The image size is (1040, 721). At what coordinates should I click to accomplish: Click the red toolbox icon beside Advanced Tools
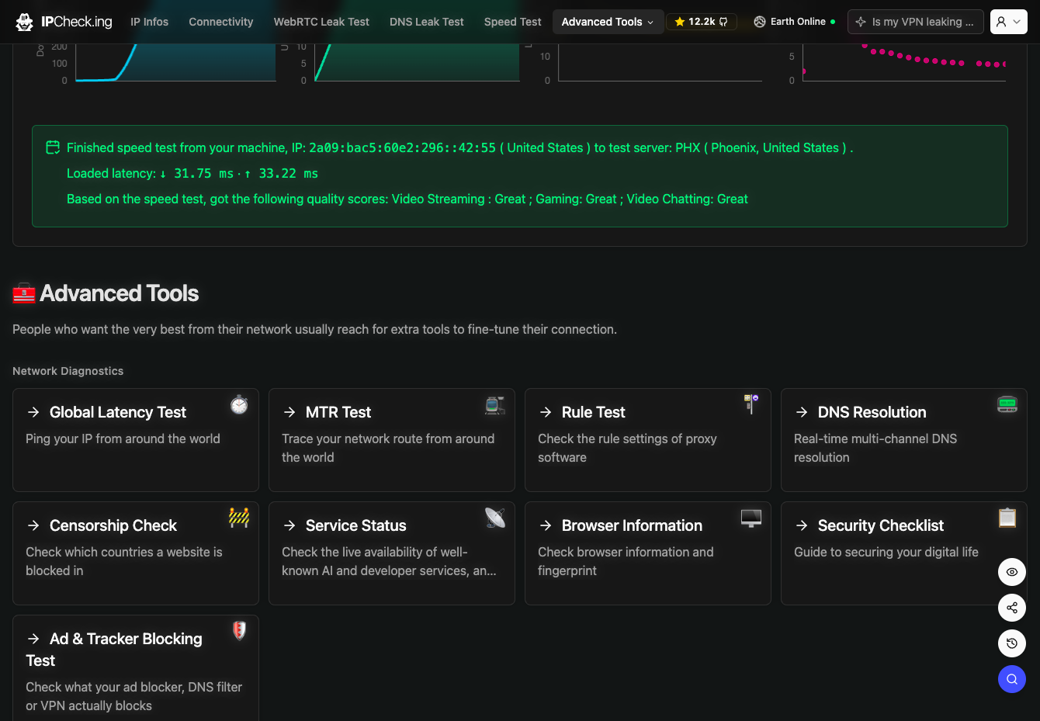click(24, 293)
